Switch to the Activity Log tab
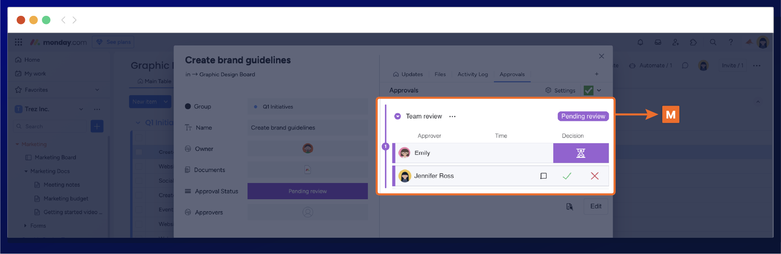Image resolution: width=781 pixels, height=254 pixels. 472,74
